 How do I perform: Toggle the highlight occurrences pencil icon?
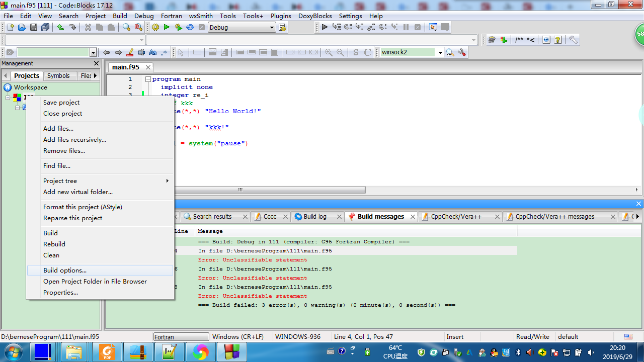pyautogui.click(x=130, y=52)
